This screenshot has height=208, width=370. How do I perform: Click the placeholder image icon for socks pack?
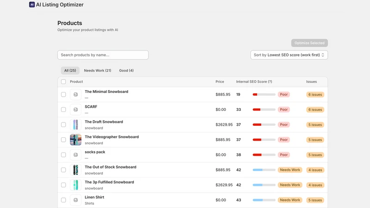pyautogui.click(x=75, y=155)
